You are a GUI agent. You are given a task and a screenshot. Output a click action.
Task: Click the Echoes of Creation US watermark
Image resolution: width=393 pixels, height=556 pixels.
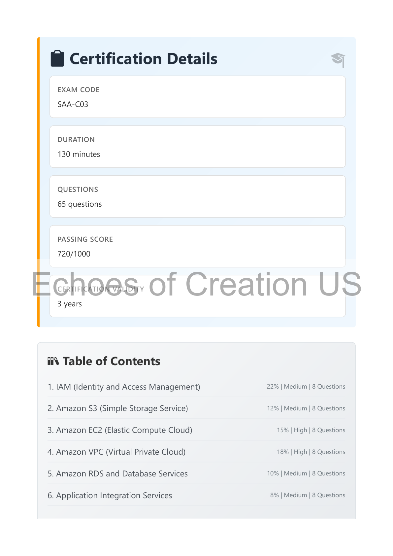point(197,284)
